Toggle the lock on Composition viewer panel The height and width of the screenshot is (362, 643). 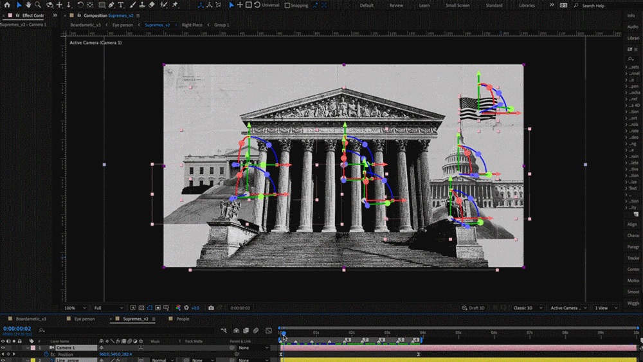click(79, 15)
